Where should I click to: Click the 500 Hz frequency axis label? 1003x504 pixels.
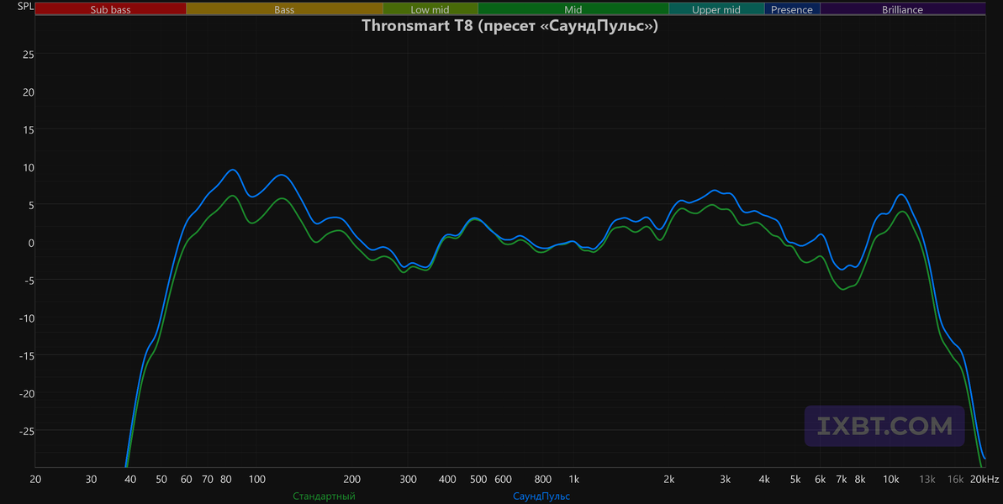point(478,480)
